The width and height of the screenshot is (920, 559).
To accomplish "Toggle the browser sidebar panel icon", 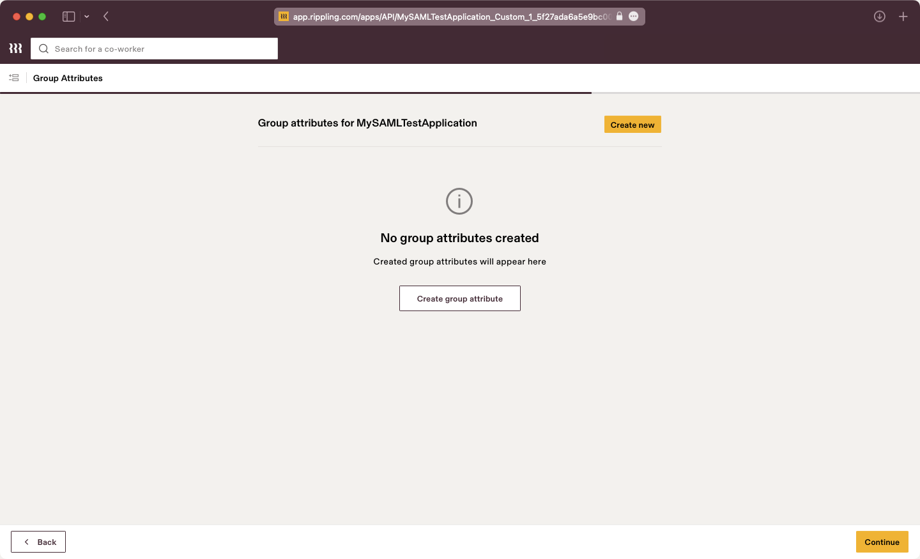I will [68, 17].
